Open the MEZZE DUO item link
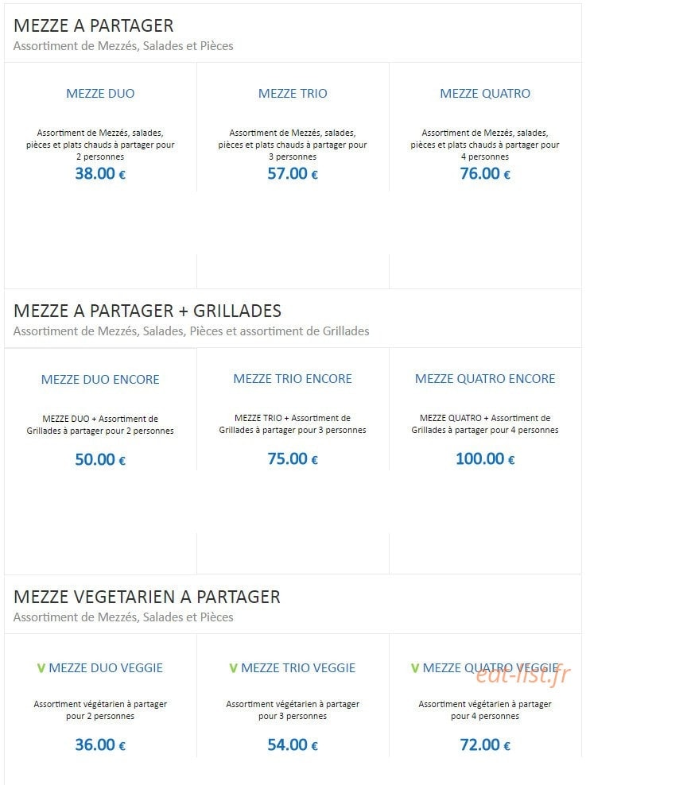This screenshot has width=687, height=785. click(100, 94)
